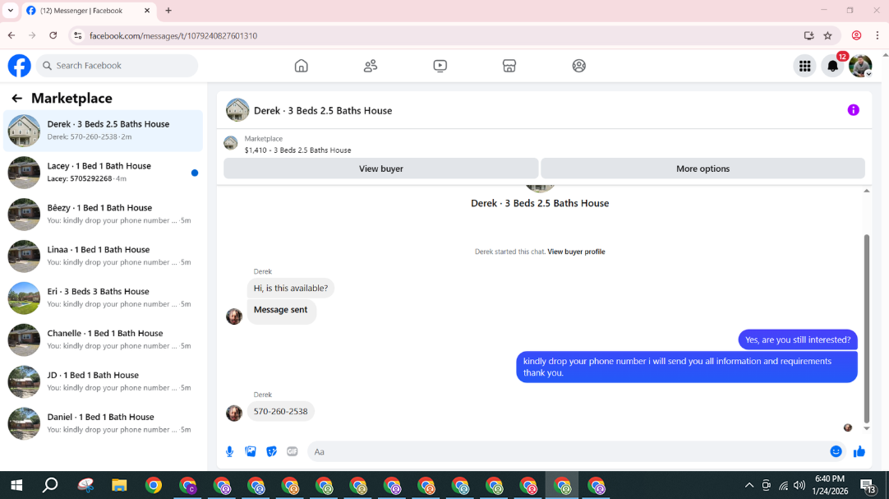The width and height of the screenshot is (889, 499).
Task: Close the Messenger tab
Action: point(147,10)
